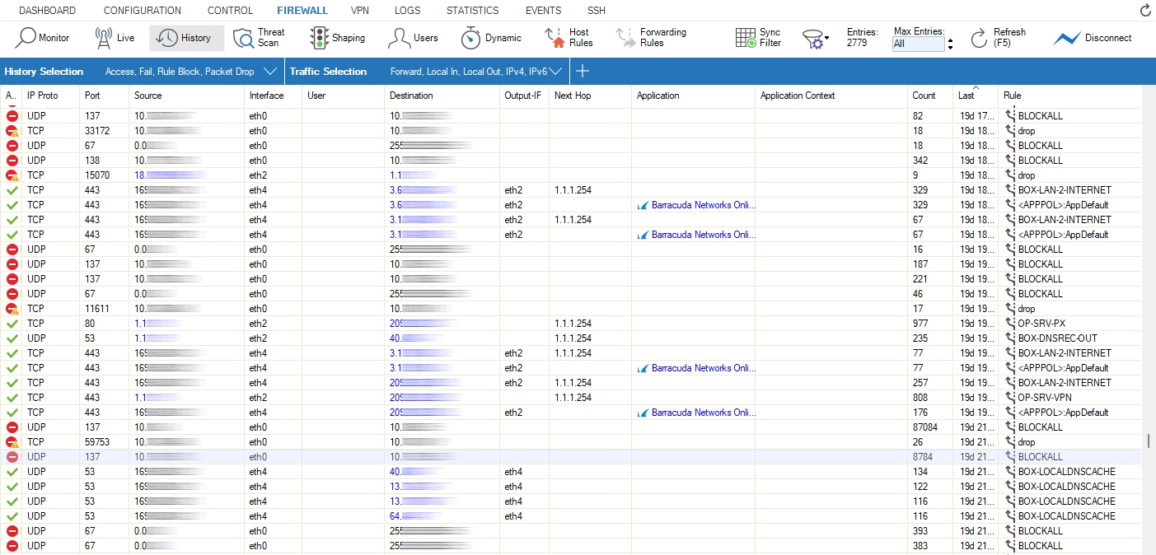Viewport: 1156px width, 555px height.
Task: Select the OP-SRV-VPN rule entry
Action: pos(1044,398)
